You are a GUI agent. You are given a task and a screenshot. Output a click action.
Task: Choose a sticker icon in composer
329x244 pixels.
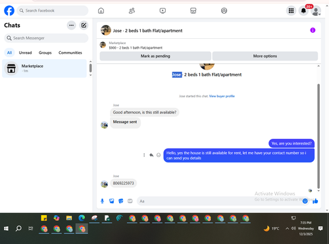coord(121,201)
